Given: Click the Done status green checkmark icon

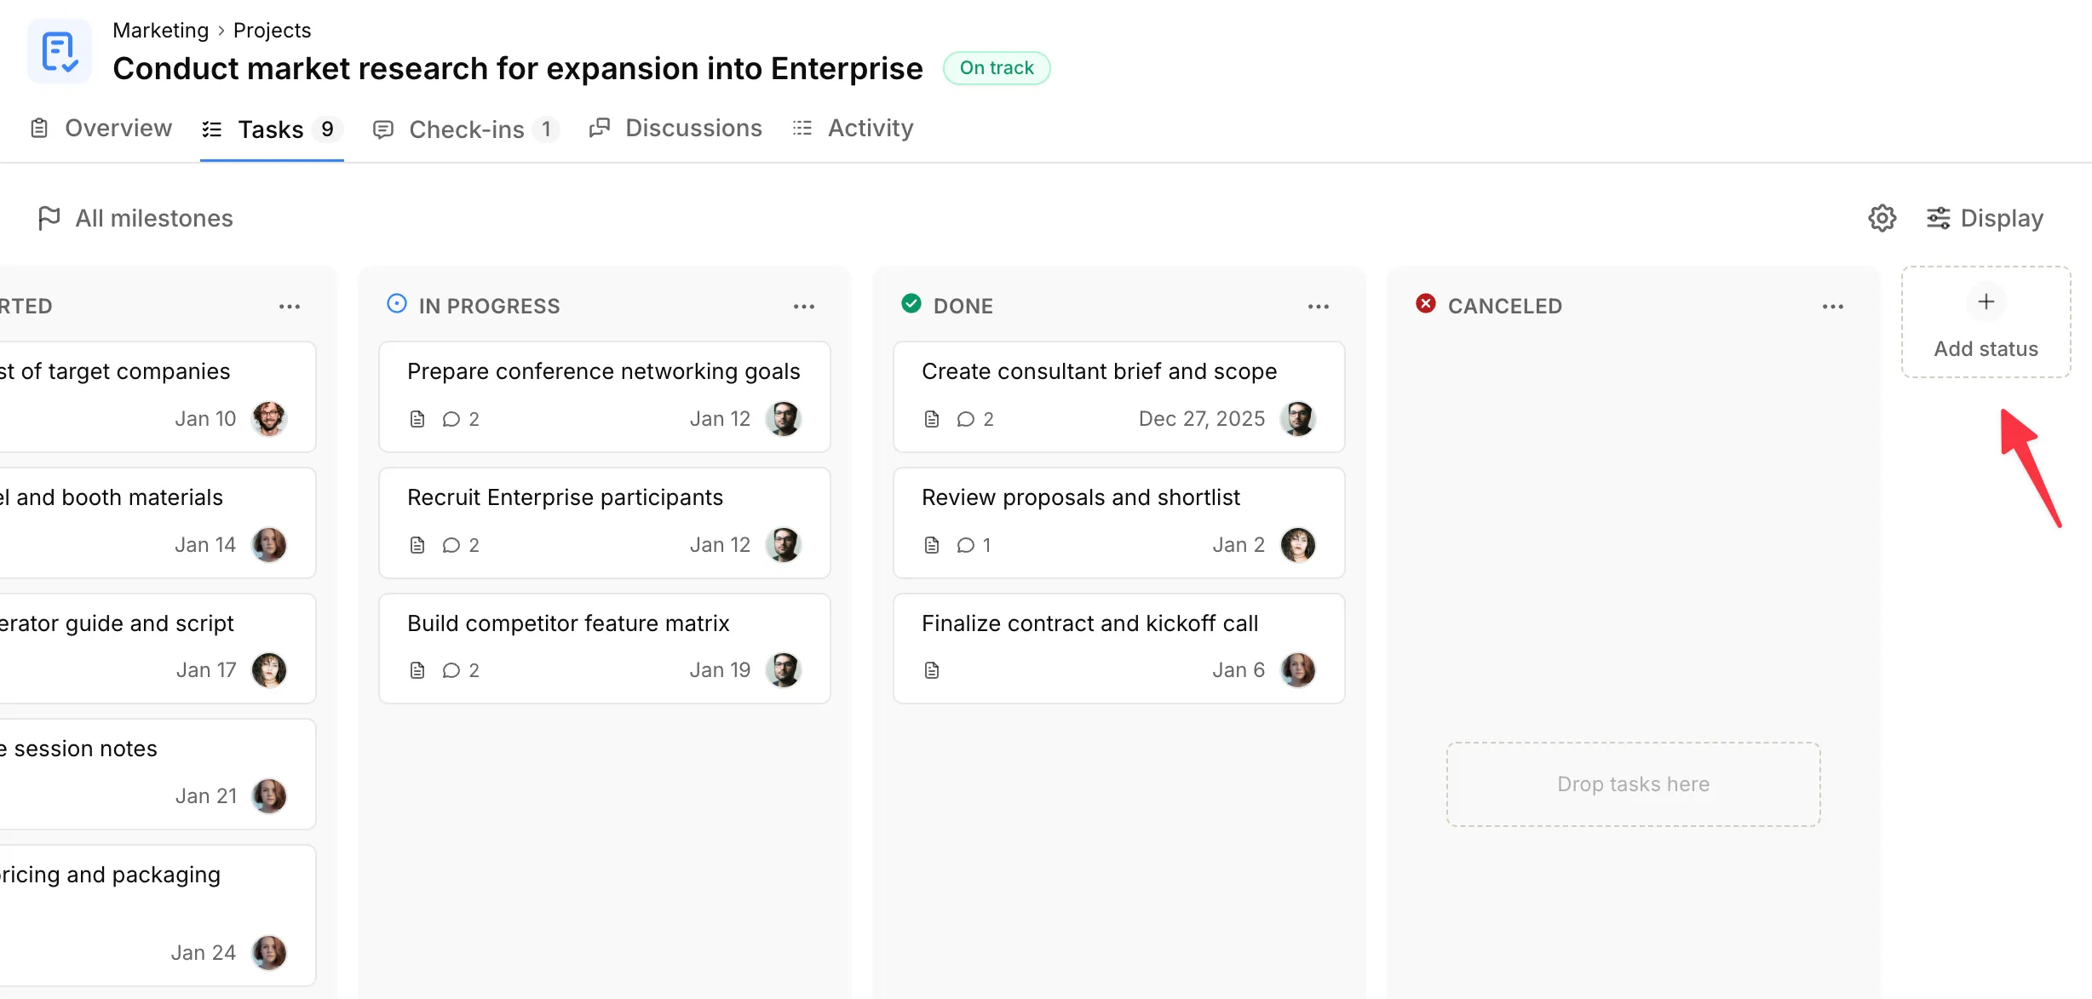Looking at the screenshot, I should point(911,304).
